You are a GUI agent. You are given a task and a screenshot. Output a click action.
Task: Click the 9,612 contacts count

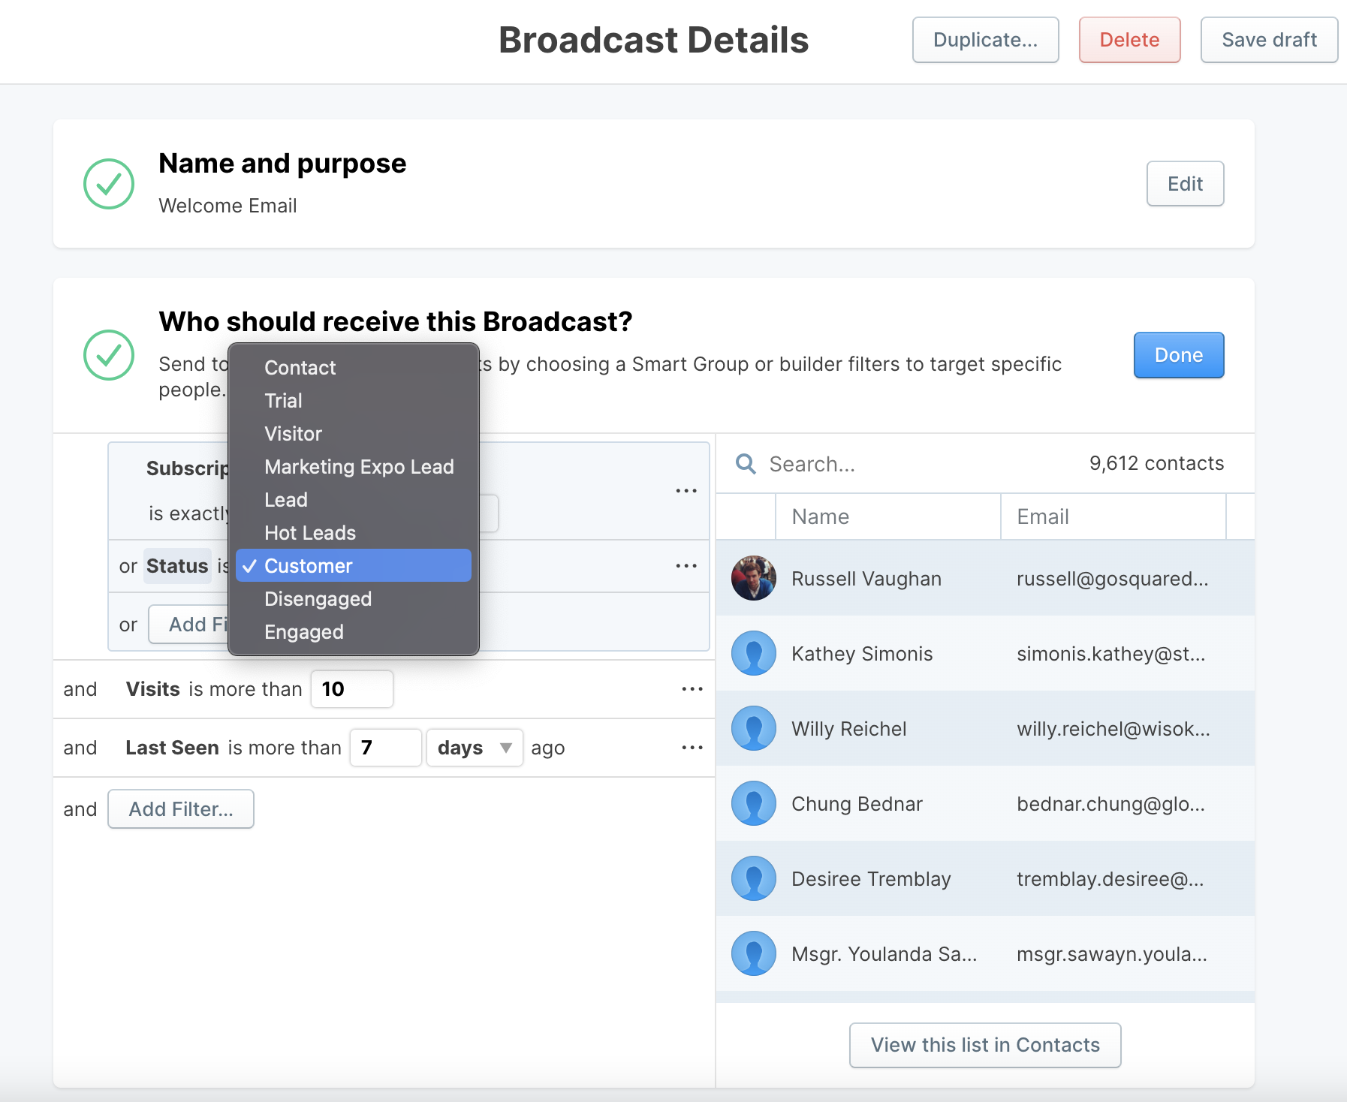pyautogui.click(x=1156, y=463)
